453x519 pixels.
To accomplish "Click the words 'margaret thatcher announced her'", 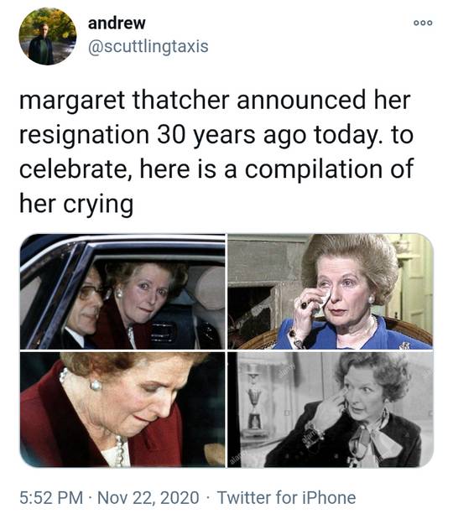I will 215,100.
